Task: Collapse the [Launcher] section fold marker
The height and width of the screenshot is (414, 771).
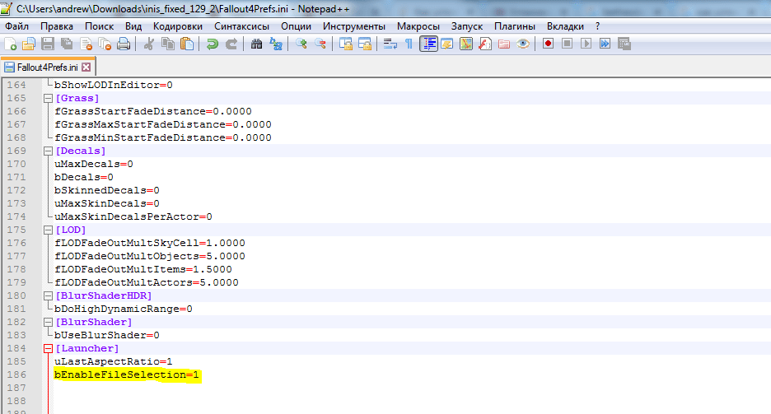Action: [x=48, y=349]
